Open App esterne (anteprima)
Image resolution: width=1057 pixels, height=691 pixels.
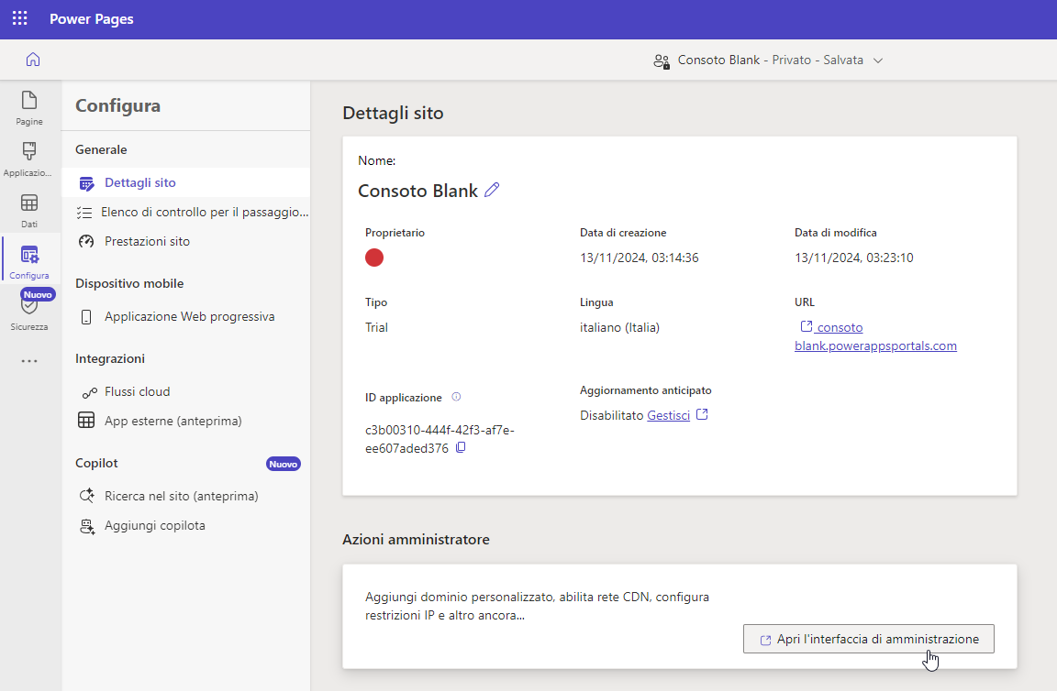pyautogui.click(x=185, y=421)
